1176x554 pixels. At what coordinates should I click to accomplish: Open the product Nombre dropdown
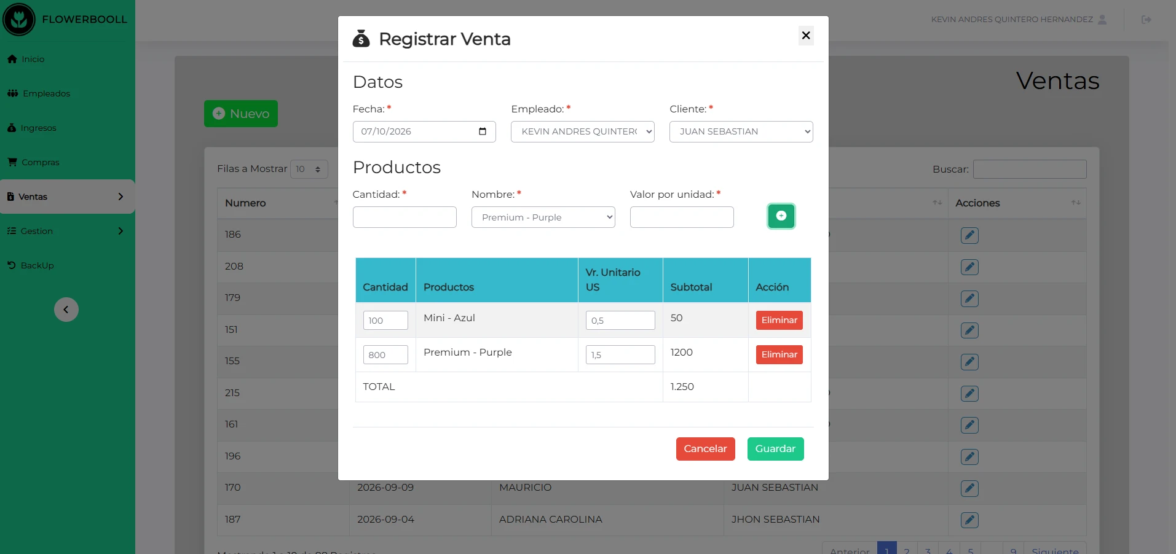pos(543,217)
